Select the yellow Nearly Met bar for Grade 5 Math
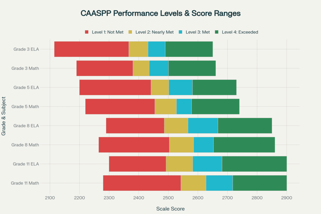This screenshot has height=214, width=321. click(x=166, y=106)
